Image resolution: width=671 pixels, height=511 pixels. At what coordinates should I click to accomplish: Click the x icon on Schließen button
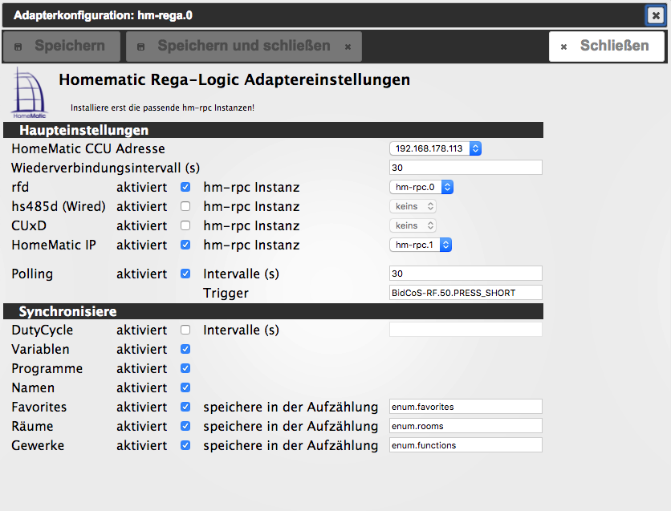click(563, 47)
